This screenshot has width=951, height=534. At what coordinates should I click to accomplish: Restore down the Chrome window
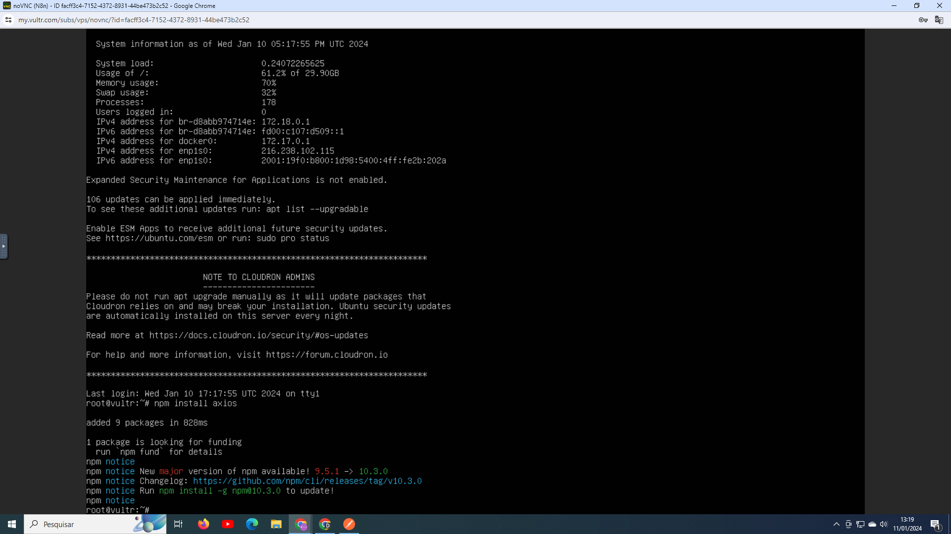917,6
